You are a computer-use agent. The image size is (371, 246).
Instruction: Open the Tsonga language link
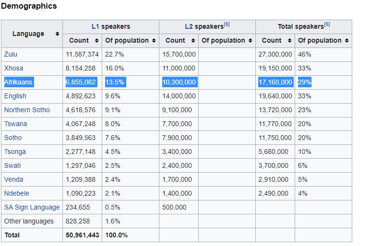[15, 152]
